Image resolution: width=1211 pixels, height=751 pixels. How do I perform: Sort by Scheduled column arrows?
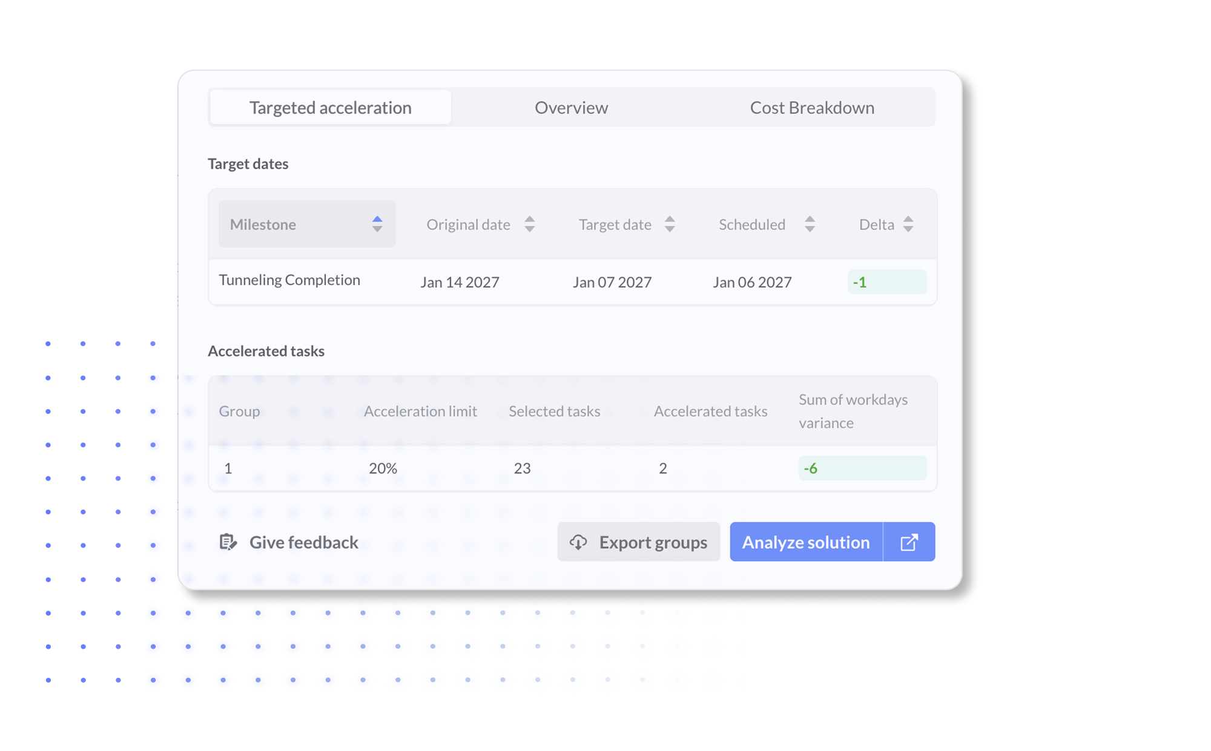point(810,224)
